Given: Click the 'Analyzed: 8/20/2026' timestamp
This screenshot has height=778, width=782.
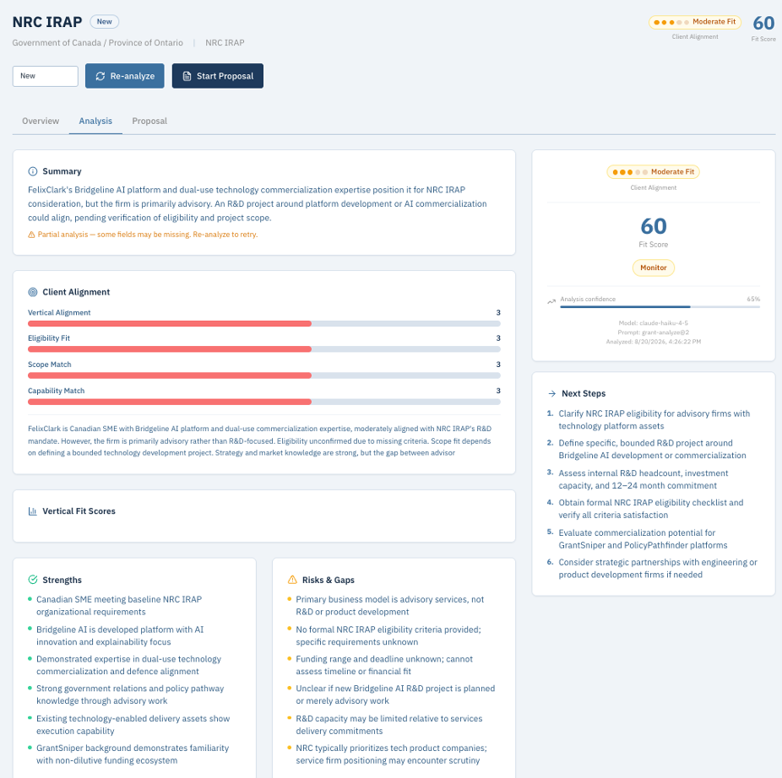Looking at the screenshot, I should (654, 342).
